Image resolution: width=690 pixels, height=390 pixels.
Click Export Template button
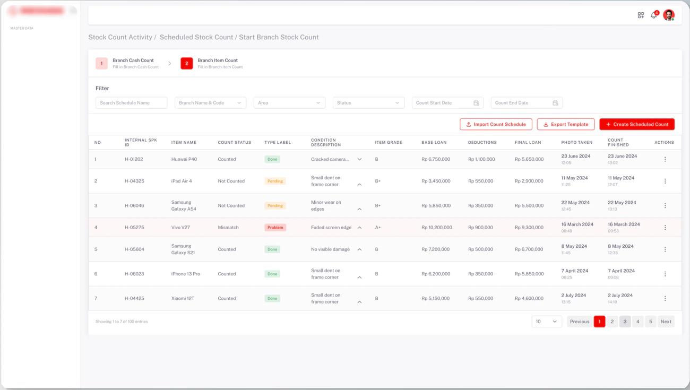(x=566, y=124)
